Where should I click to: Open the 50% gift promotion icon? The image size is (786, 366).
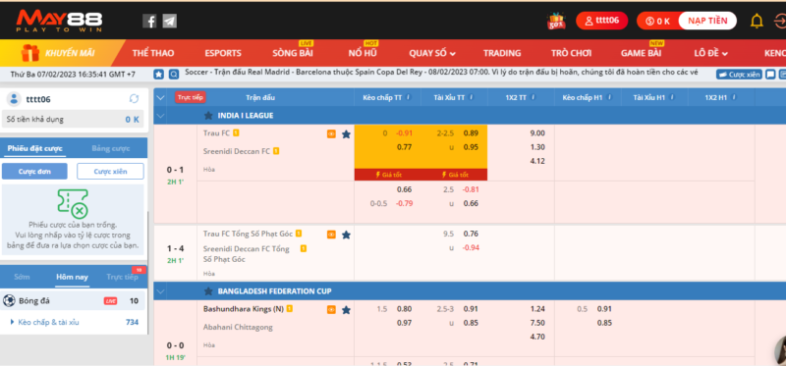tap(556, 21)
